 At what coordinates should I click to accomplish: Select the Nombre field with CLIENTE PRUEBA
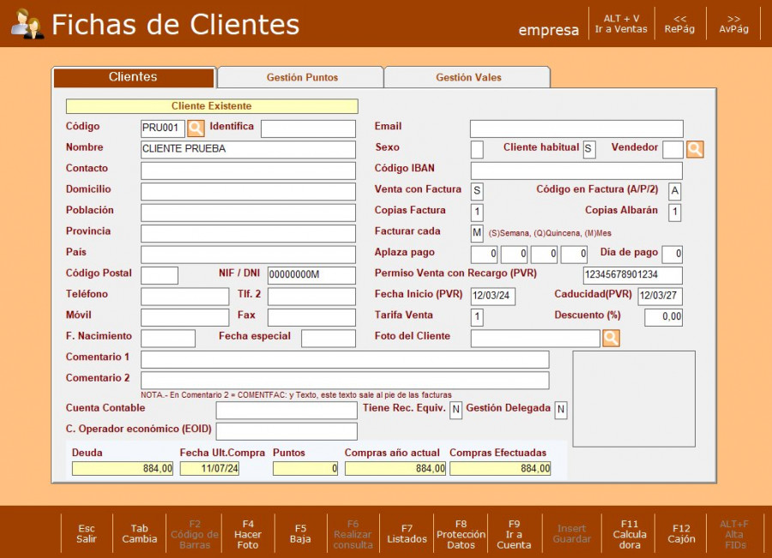pos(248,149)
